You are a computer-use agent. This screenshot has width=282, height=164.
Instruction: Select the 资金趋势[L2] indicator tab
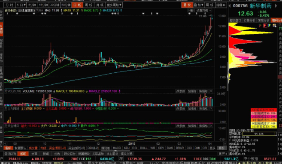pos(76,148)
